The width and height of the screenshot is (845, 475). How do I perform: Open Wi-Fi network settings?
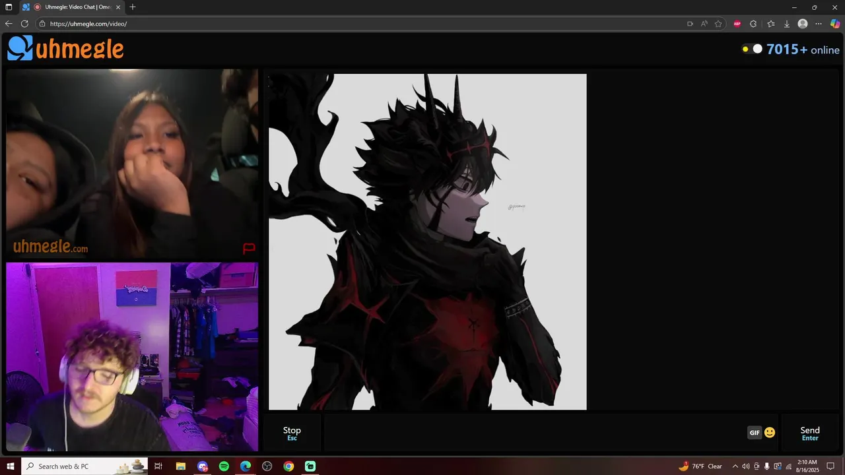point(788,466)
